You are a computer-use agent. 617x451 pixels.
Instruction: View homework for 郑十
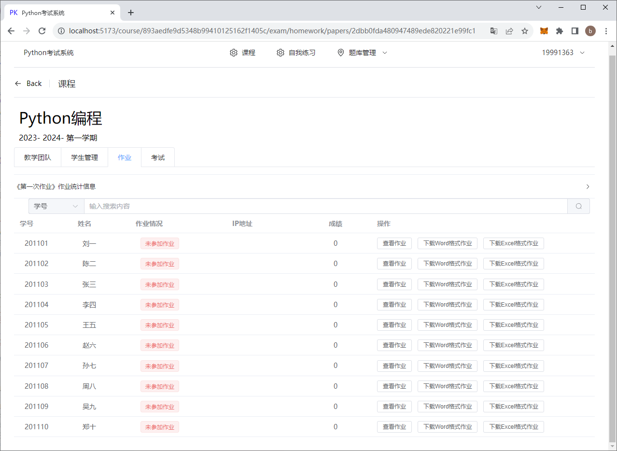(394, 427)
